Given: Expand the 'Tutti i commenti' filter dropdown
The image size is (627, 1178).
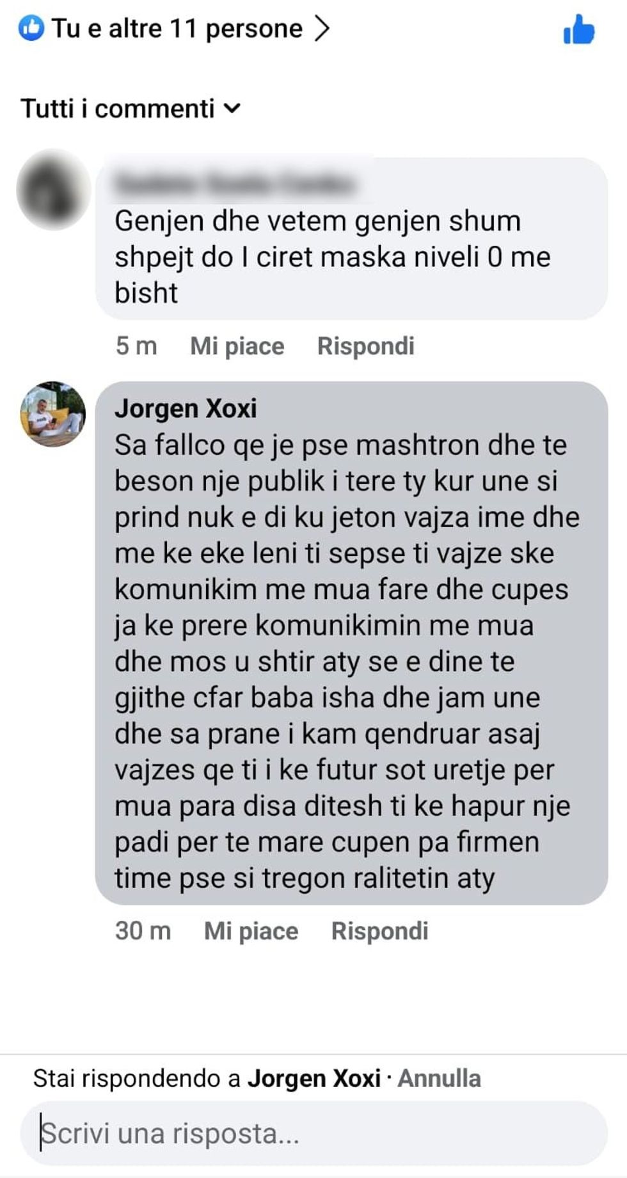Looking at the screenshot, I should pyautogui.click(x=131, y=108).
